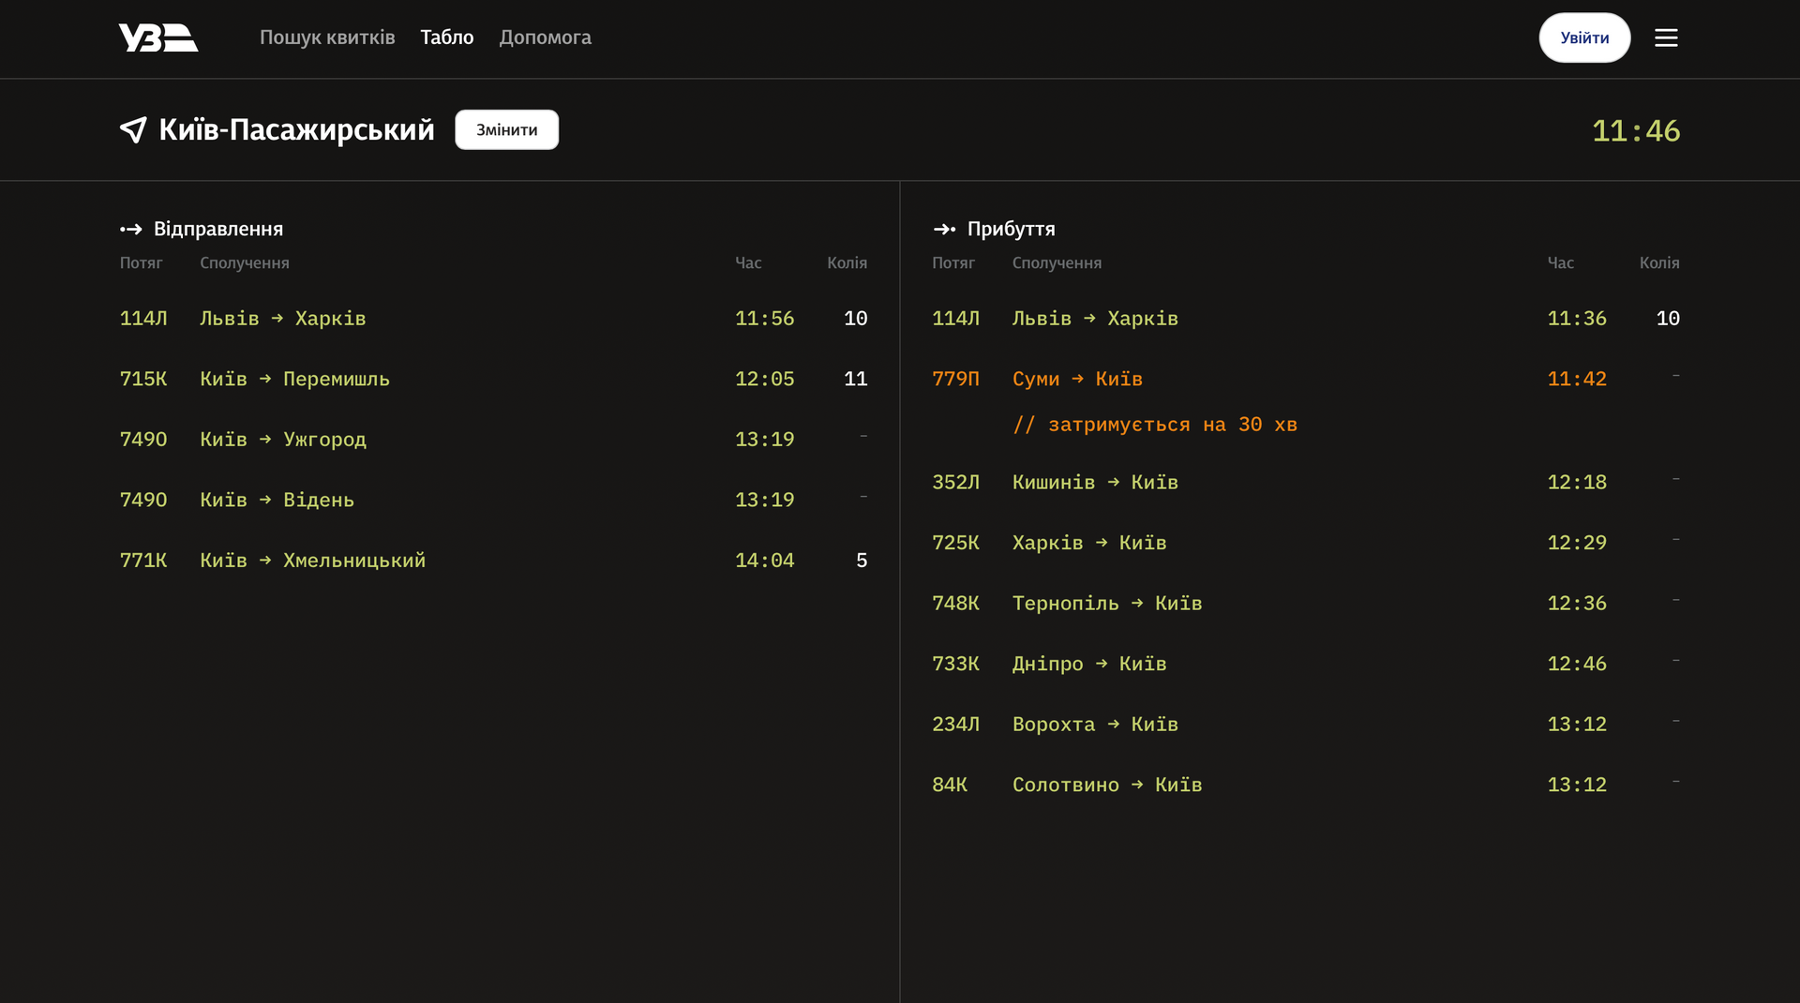
Task: Click the departures arrow icon next to Відправлення
Action: click(x=130, y=230)
